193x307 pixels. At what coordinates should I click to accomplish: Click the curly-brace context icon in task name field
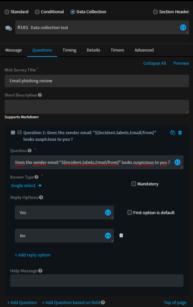183,27
